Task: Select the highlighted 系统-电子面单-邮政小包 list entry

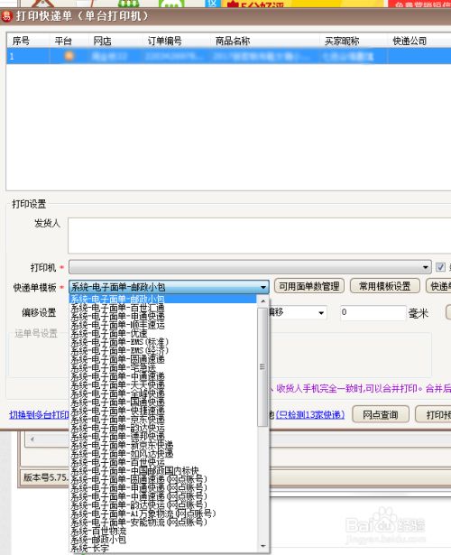Action: pyautogui.click(x=162, y=299)
